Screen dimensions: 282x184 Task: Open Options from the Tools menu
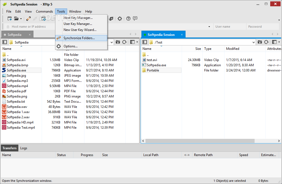click(x=81, y=46)
